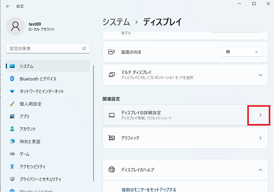Image resolution: width=274 pixels, height=192 pixels.
Task: Click システム in the breadcrumb
Action: tap(116, 22)
